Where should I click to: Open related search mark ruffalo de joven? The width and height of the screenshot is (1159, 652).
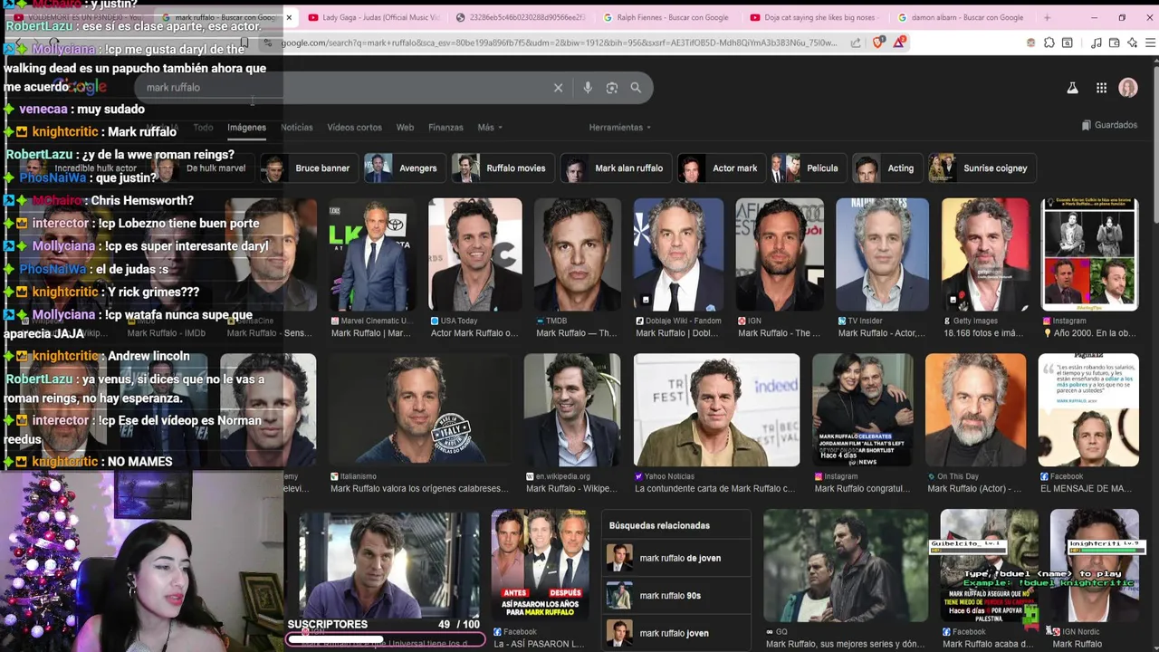click(675, 558)
